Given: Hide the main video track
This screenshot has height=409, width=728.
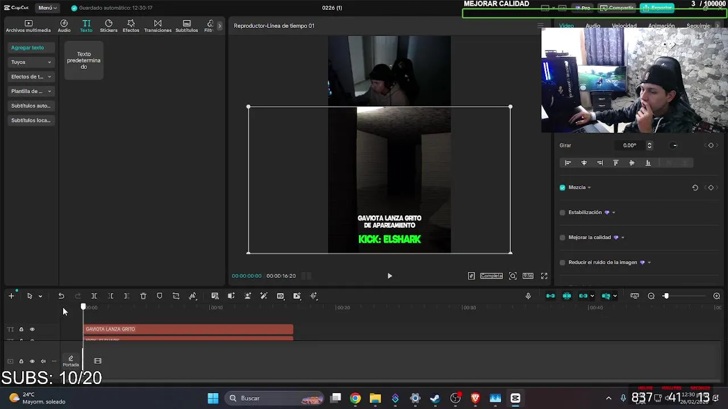Looking at the screenshot, I should (x=32, y=361).
